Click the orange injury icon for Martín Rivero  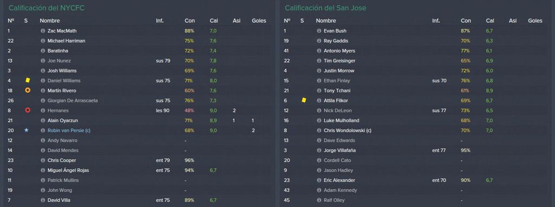[x=28, y=90]
